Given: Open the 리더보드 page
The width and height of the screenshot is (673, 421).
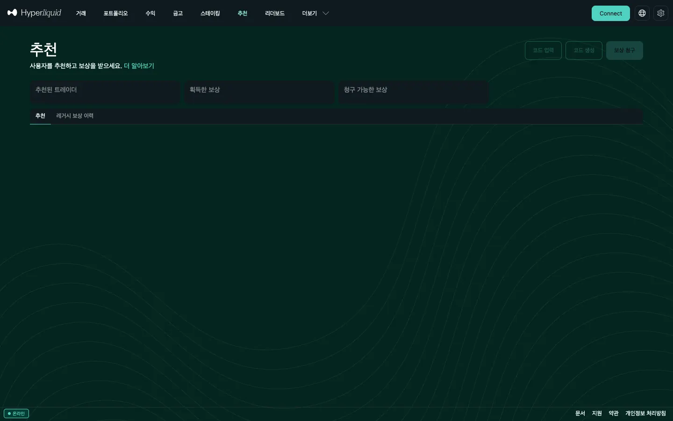Looking at the screenshot, I should [x=275, y=13].
